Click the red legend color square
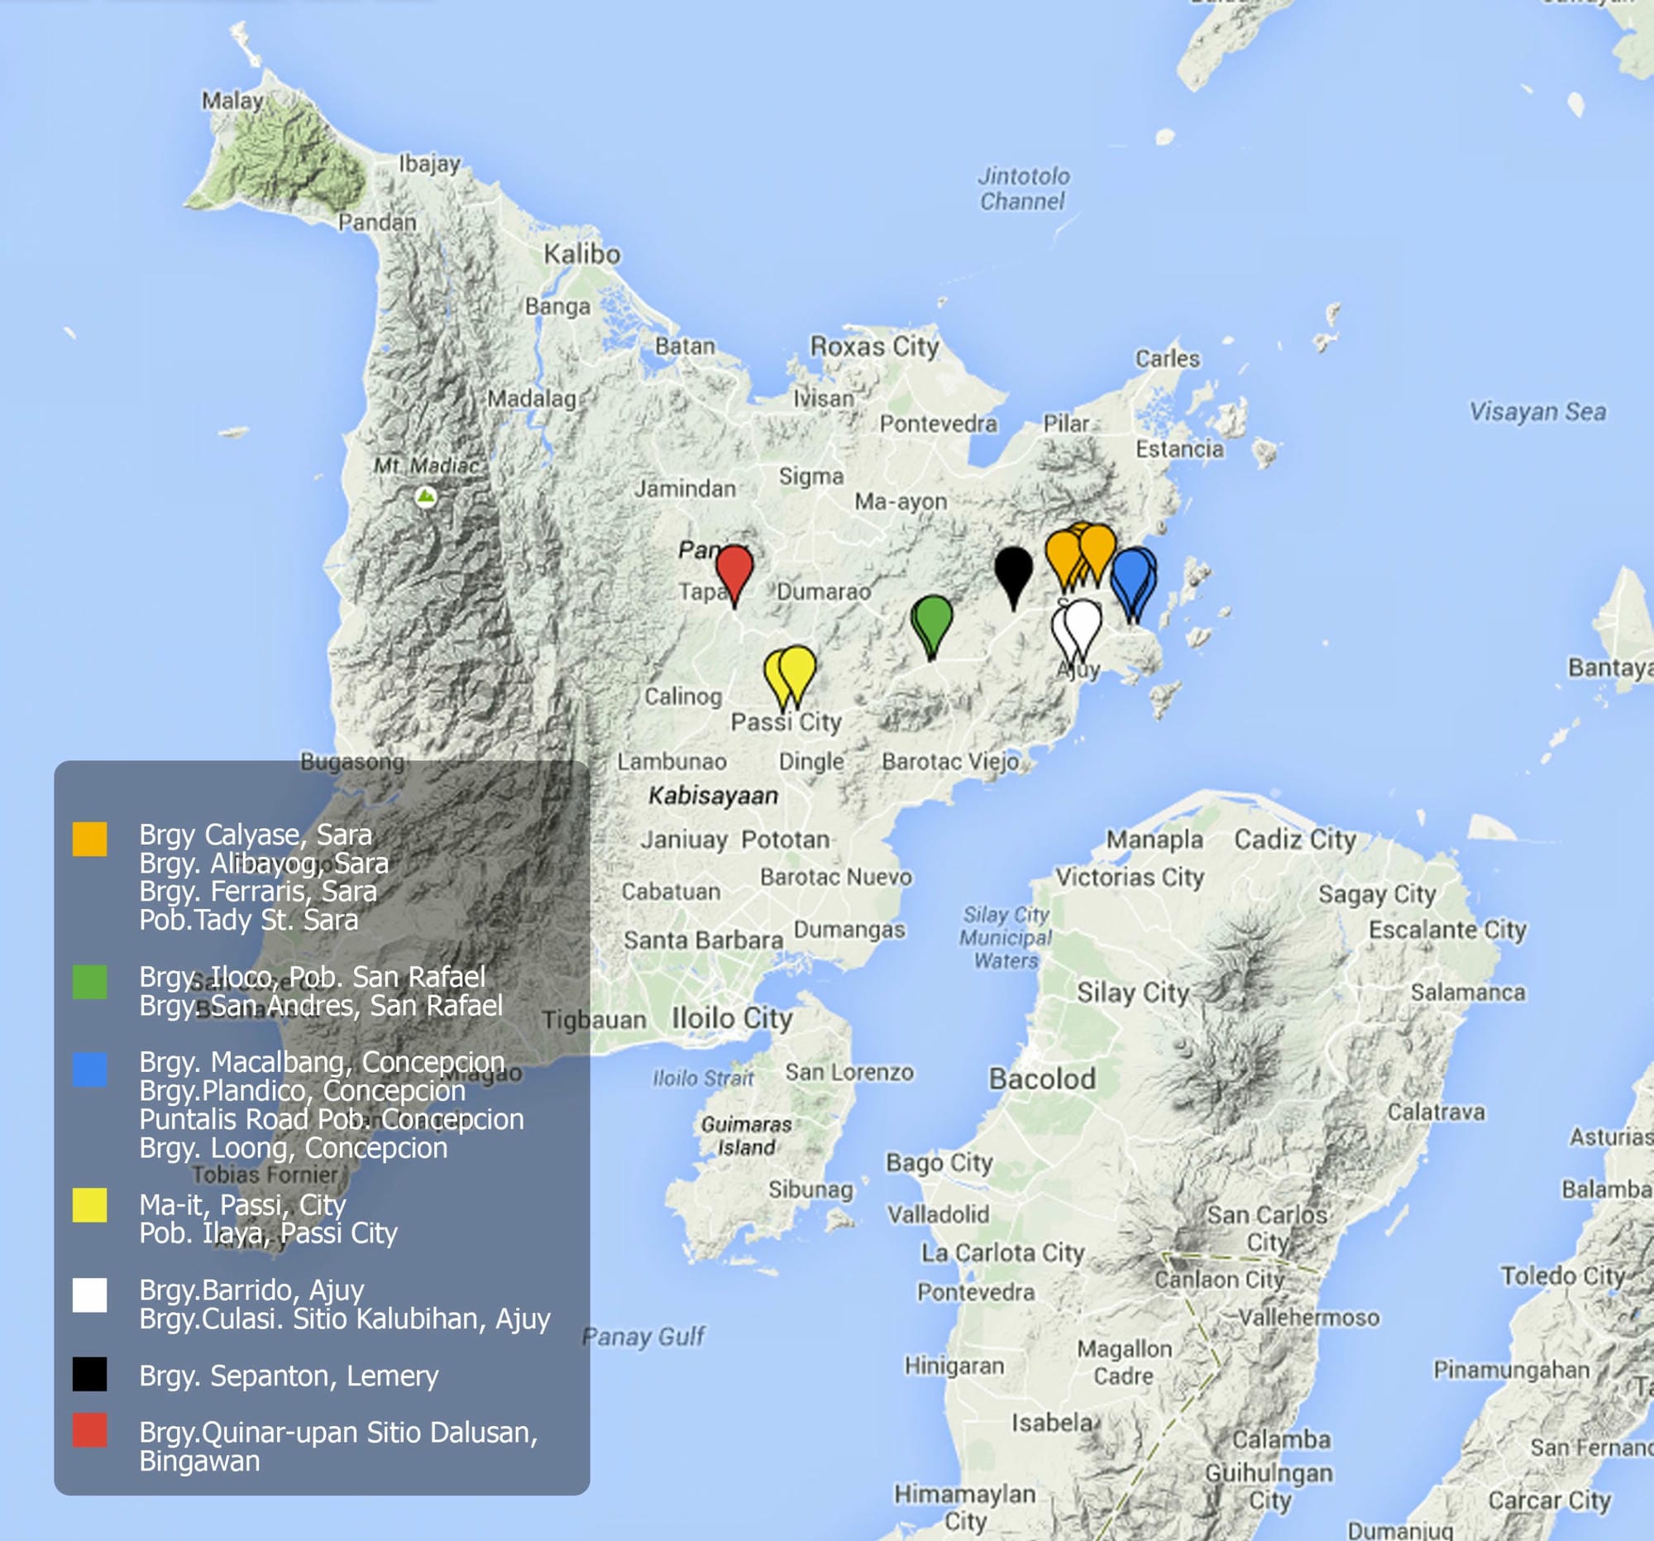 (x=89, y=1430)
